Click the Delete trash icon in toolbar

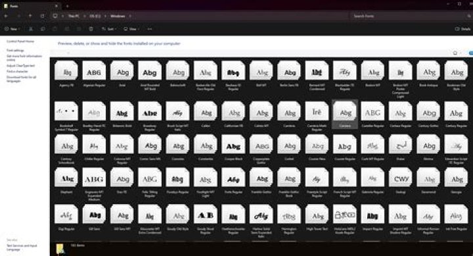(91, 29)
